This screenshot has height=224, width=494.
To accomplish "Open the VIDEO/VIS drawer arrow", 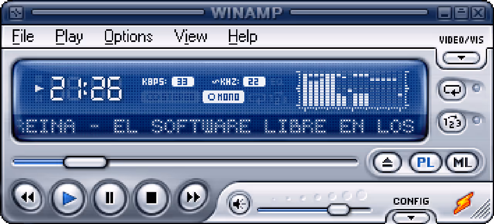I will coord(461,58).
